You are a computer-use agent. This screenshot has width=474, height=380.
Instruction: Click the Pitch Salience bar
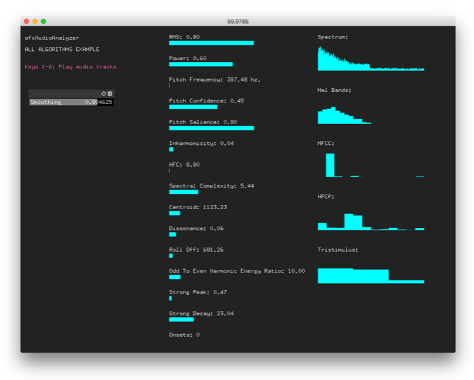[211, 128]
